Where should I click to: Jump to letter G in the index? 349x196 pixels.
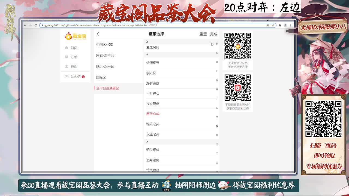tap(217, 80)
